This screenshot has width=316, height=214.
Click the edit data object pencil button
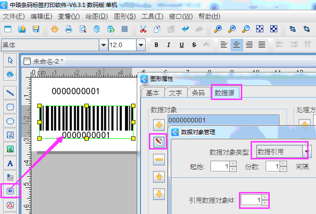tap(159, 142)
